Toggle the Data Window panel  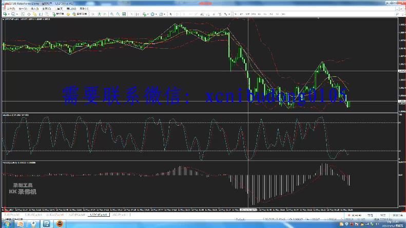(x=29, y=14)
